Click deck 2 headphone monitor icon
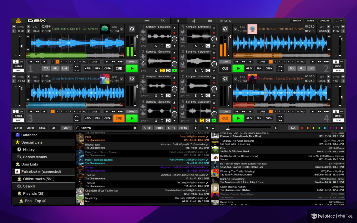The image size is (357, 223). coord(225,29)
